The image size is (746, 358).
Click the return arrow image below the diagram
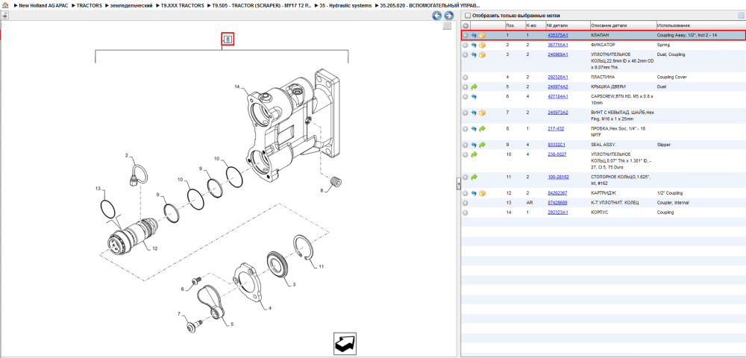click(x=345, y=344)
